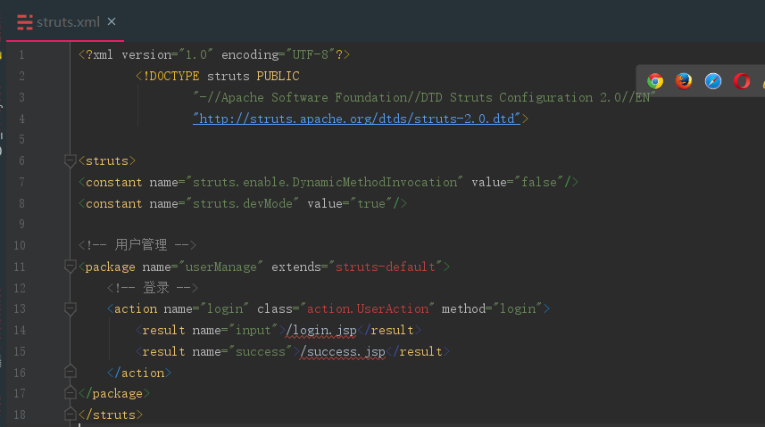Collapse the <struts> element fold on line 6

tap(70, 160)
